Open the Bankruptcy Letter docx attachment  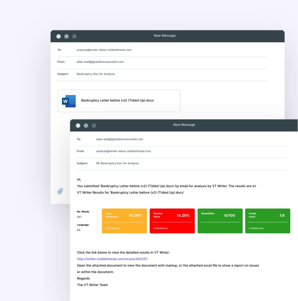click(x=117, y=101)
